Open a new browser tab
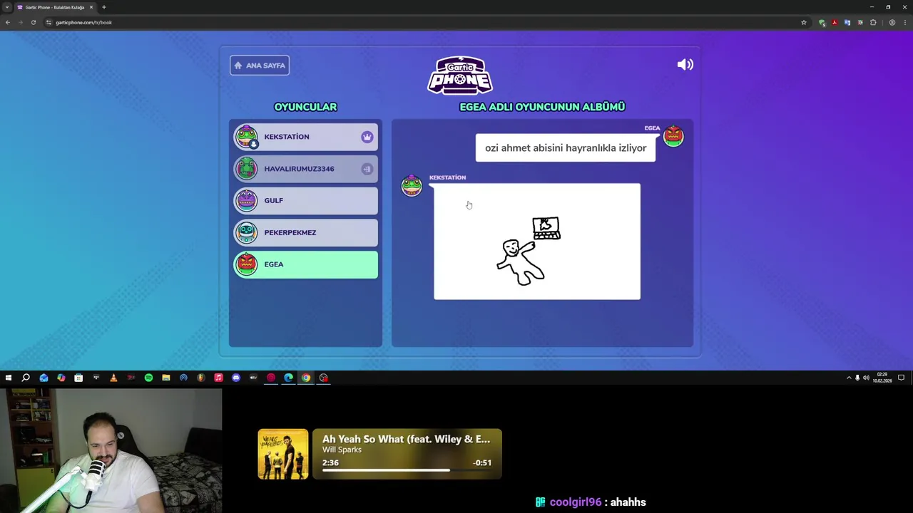913x513 pixels. pos(103,7)
